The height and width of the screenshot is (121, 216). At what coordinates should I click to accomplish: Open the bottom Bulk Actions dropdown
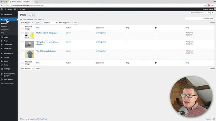[27, 69]
